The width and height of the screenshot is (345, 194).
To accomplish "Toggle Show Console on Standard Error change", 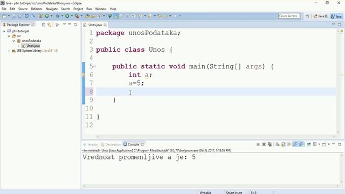I will (x=301, y=144).
